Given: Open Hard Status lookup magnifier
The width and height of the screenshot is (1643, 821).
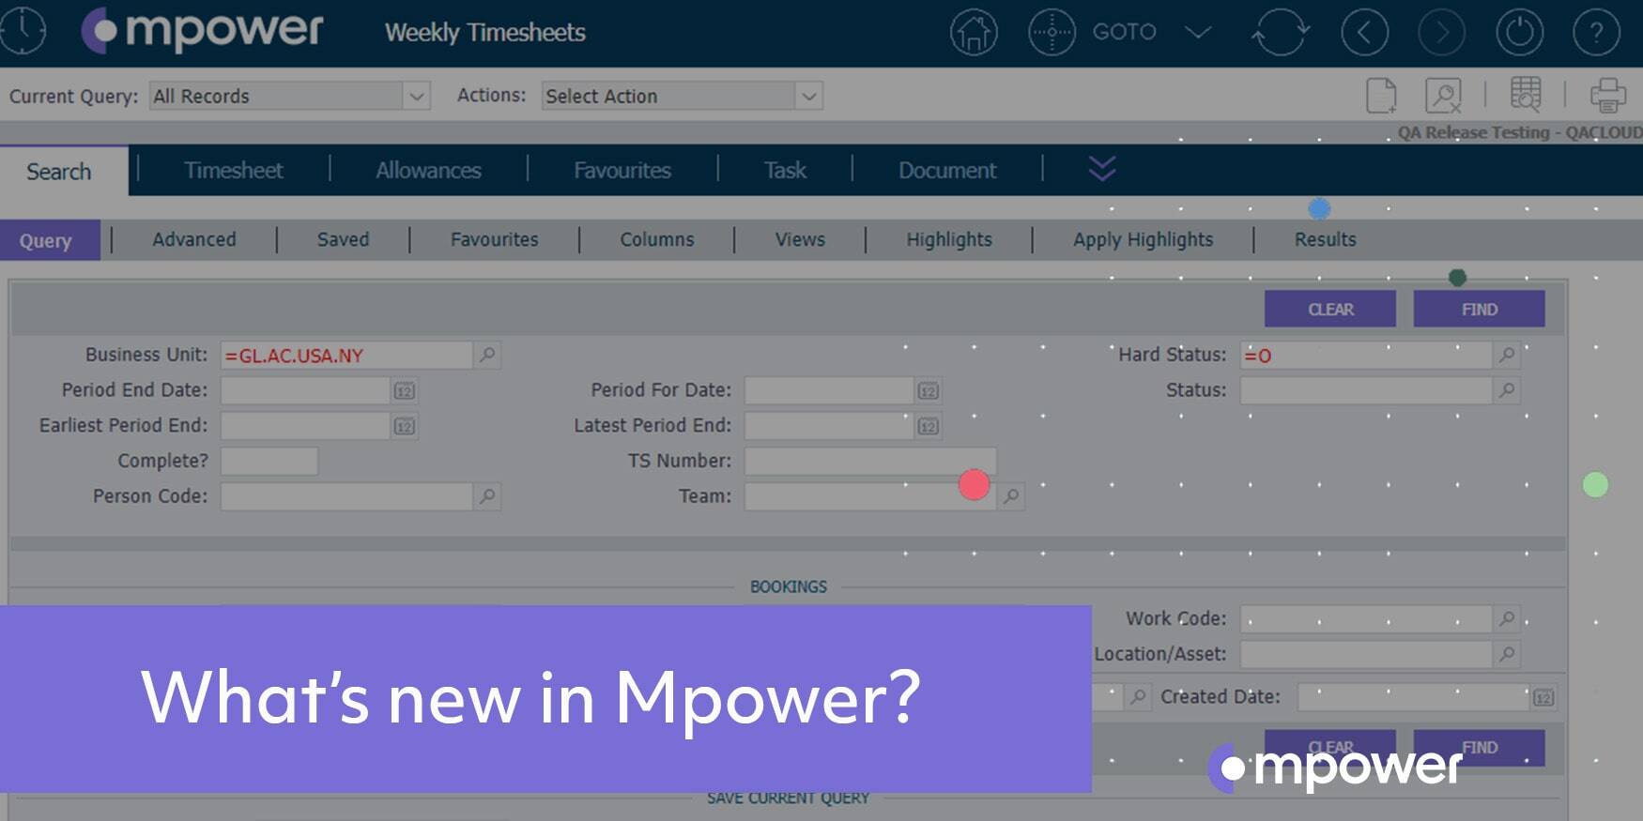Looking at the screenshot, I should 1507,355.
